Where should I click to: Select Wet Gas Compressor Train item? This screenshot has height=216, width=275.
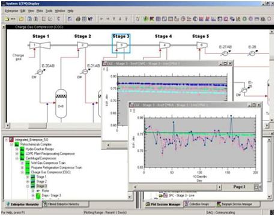click(48, 163)
